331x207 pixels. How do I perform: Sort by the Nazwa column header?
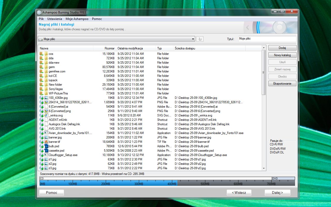pyautogui.click(x=66, y=48)
